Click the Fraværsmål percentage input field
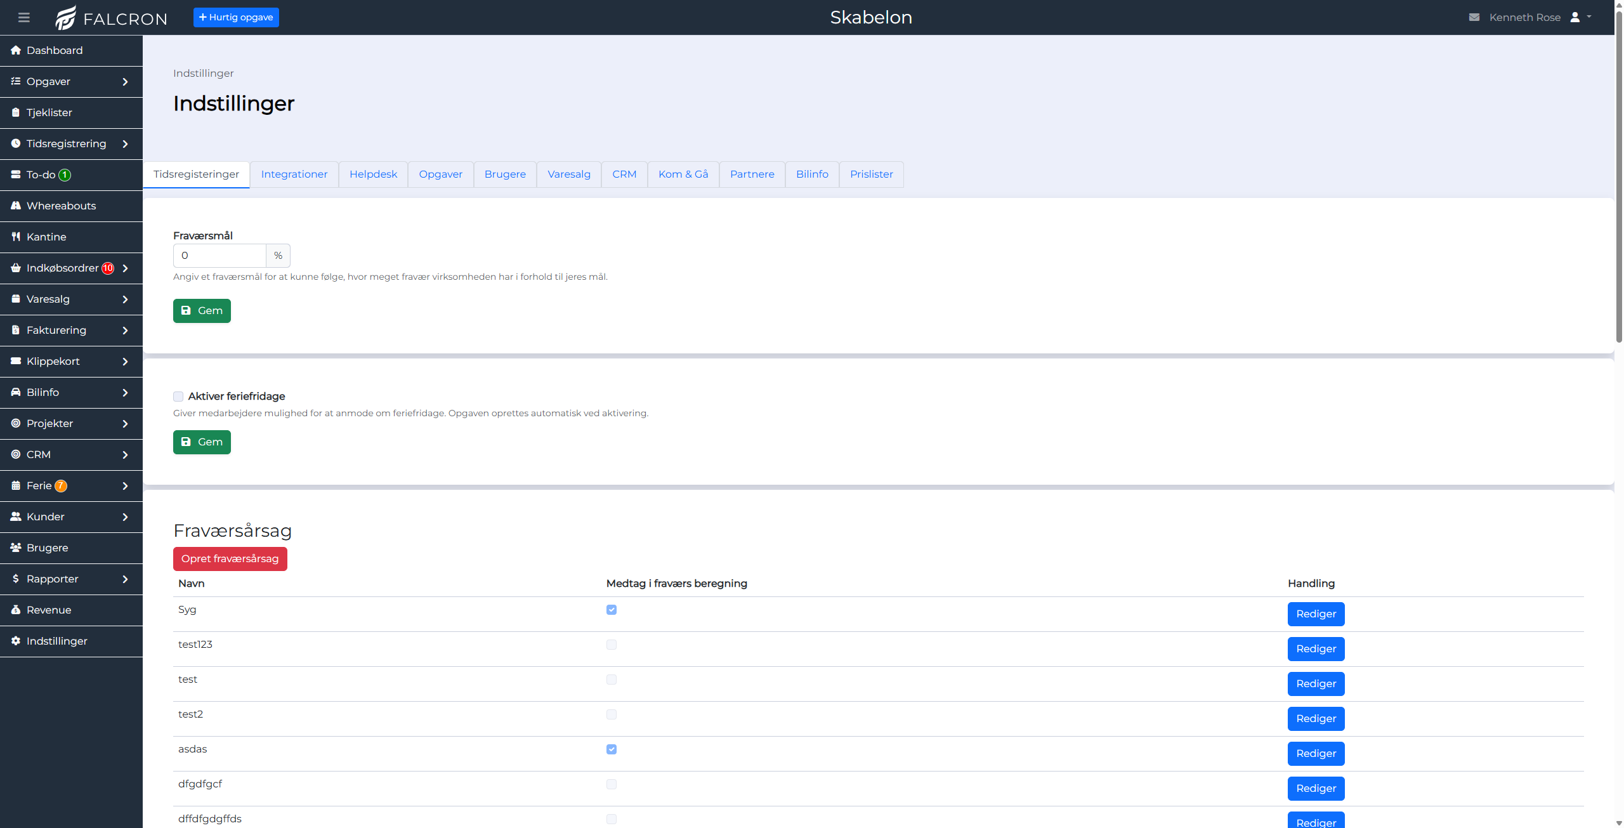The image size is (1624, 828). pyautogui.click(x=219, y=256)
